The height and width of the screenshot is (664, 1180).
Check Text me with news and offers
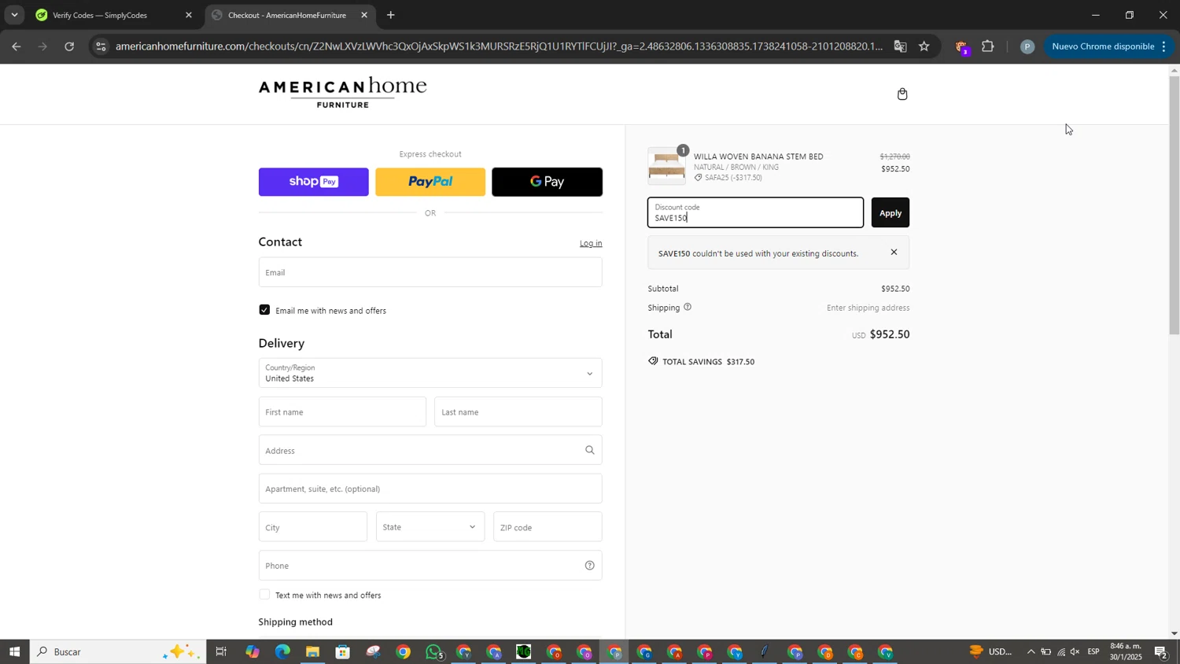click(x=264, y=595)
